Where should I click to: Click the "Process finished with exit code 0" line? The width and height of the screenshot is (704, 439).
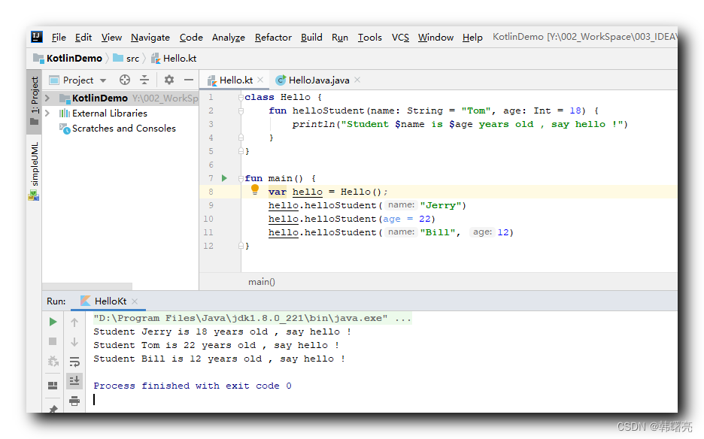click(x=192, y=386)
